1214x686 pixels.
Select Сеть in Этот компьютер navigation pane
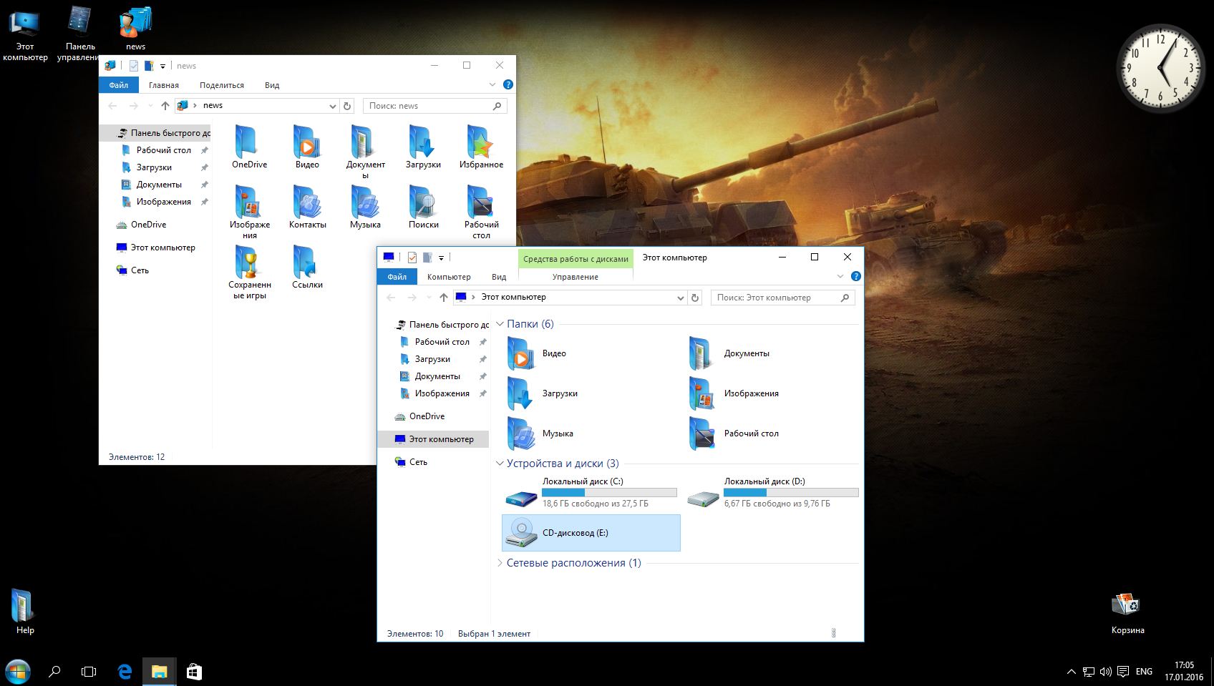pyautogui.click(x=418, y=462)
